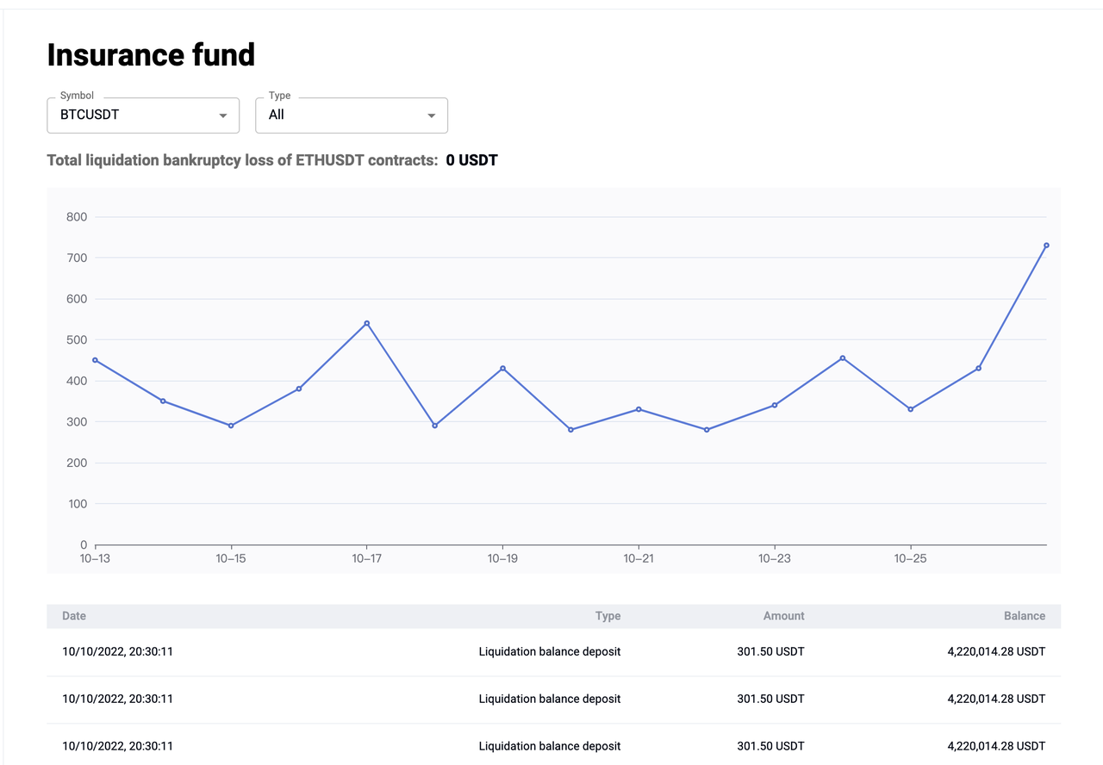Click the highest data point on the chart

(x=1045, y=245)
